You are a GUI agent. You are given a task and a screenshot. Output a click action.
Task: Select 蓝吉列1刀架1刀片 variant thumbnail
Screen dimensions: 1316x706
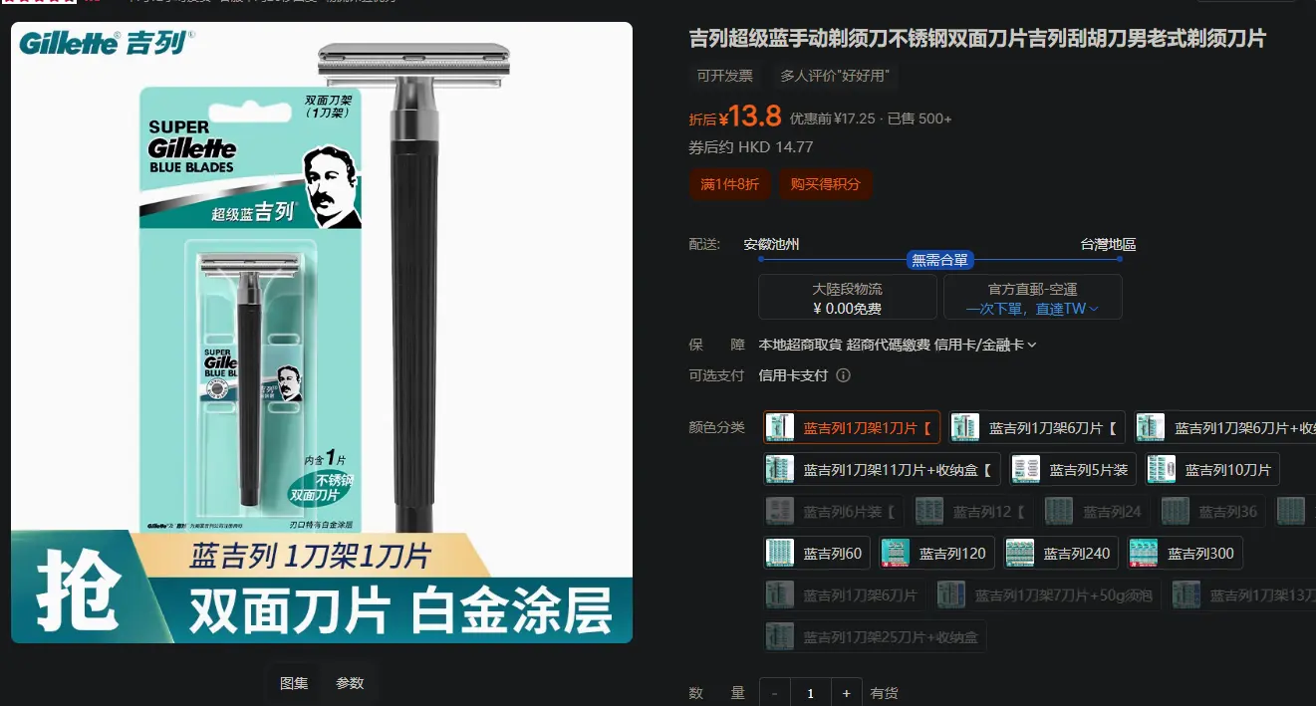tap(781, 427)
